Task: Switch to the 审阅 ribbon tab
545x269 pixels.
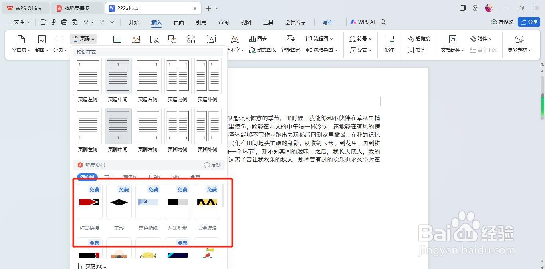Action: (x=223, y=22)
